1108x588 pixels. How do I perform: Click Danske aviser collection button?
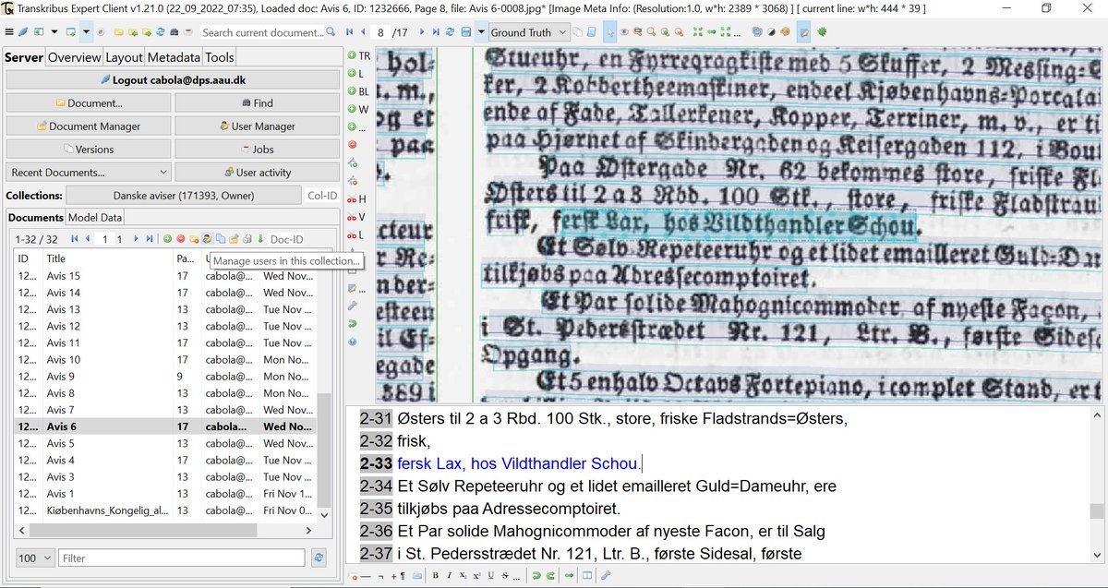[x=184, y=196]
